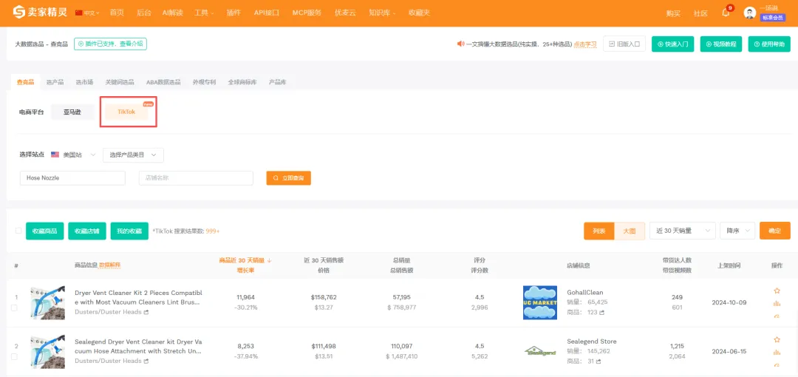Expand the 选择产品类目 dropdown

pyautogui.click(x=133, y=154)
